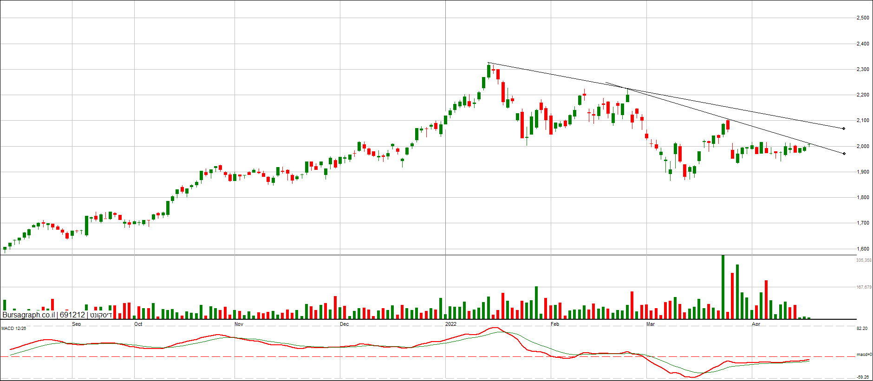Click the 1,800 price axis value
The width and height of the screenshot is (873, 381).
click(x=863, y=198)
